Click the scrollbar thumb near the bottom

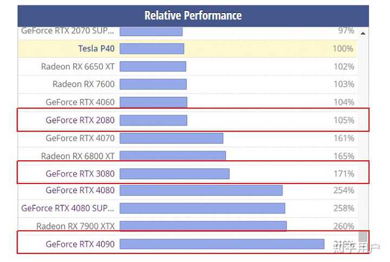pyautogui.click(x=363, y=237)
